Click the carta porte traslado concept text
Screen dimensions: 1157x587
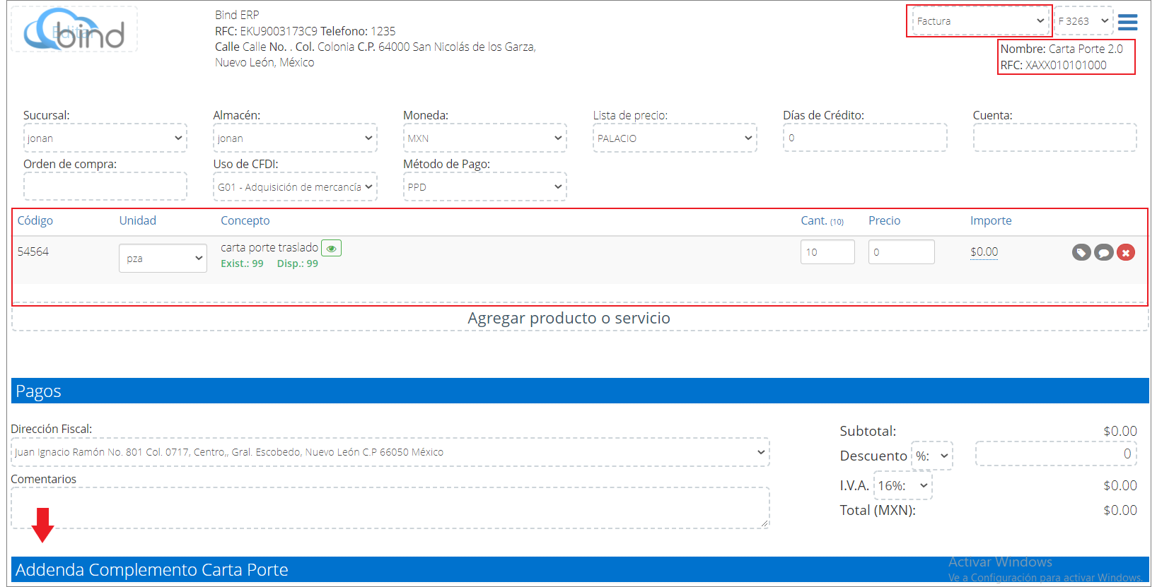pos(269,247)
